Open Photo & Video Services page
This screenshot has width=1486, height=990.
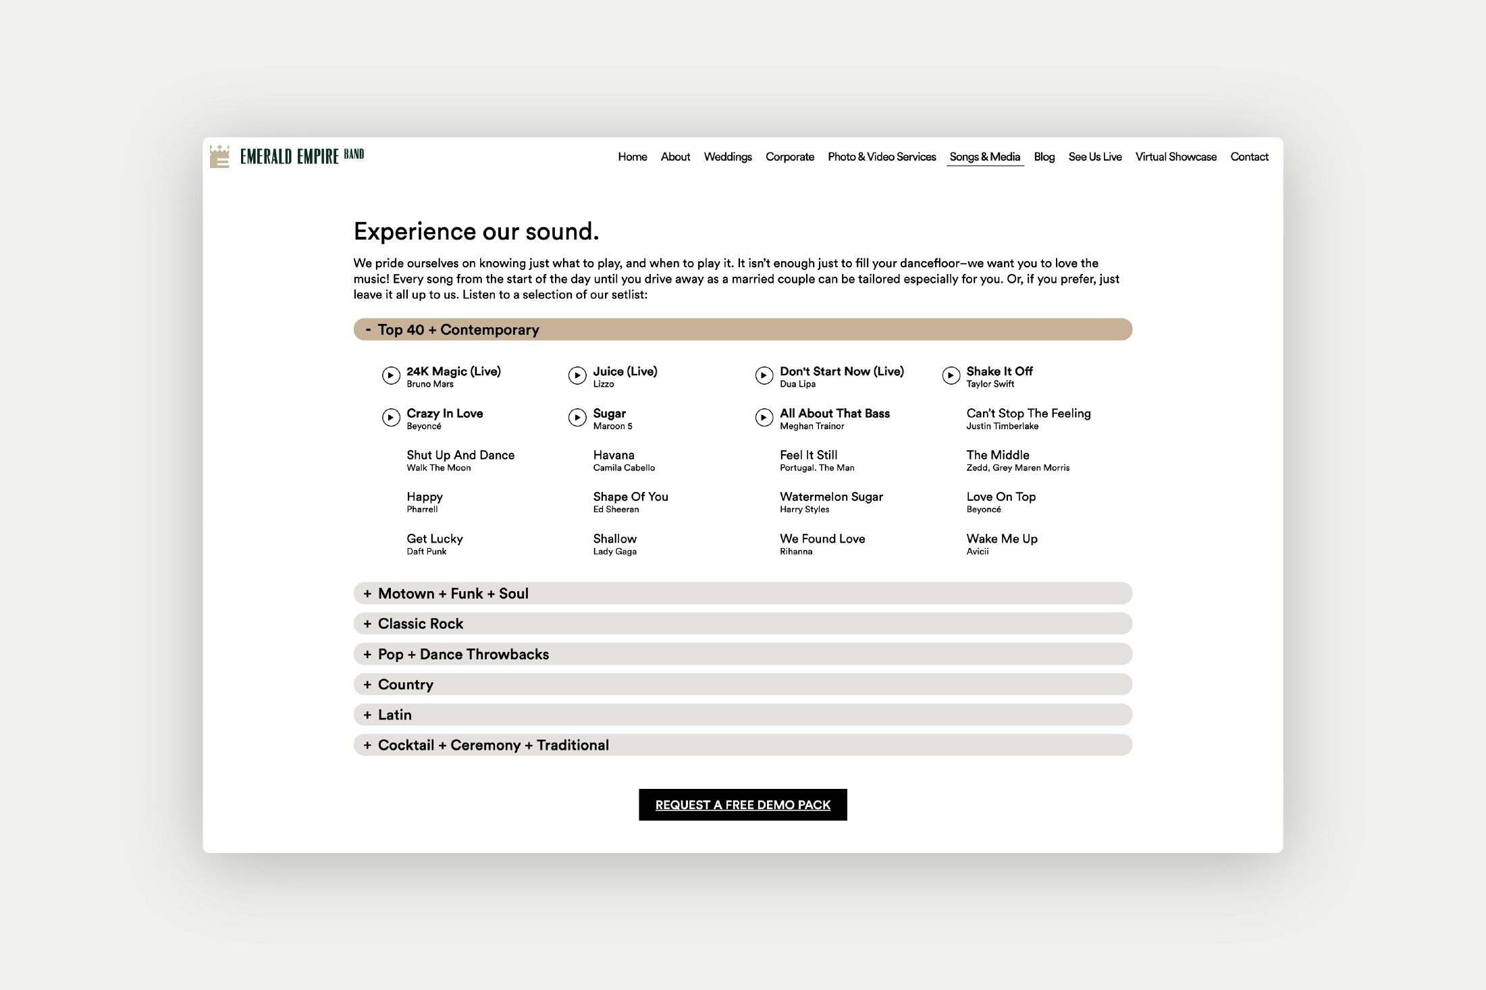(x=881, y=157)
